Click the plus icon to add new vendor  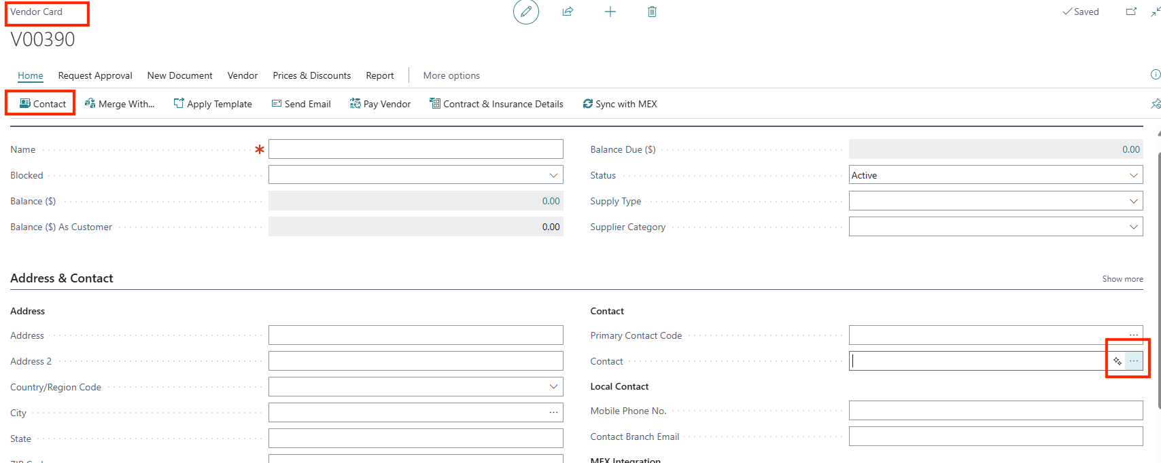coord(610,12)
